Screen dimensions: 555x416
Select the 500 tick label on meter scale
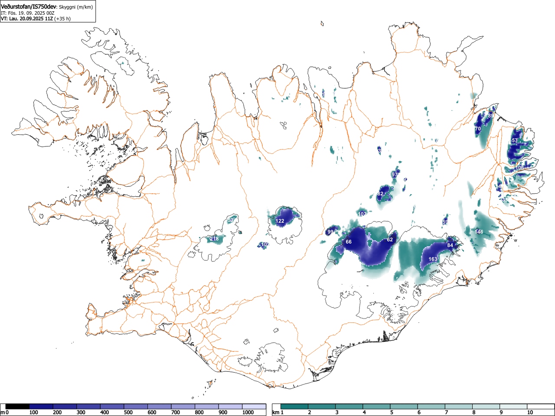(128, 413)
